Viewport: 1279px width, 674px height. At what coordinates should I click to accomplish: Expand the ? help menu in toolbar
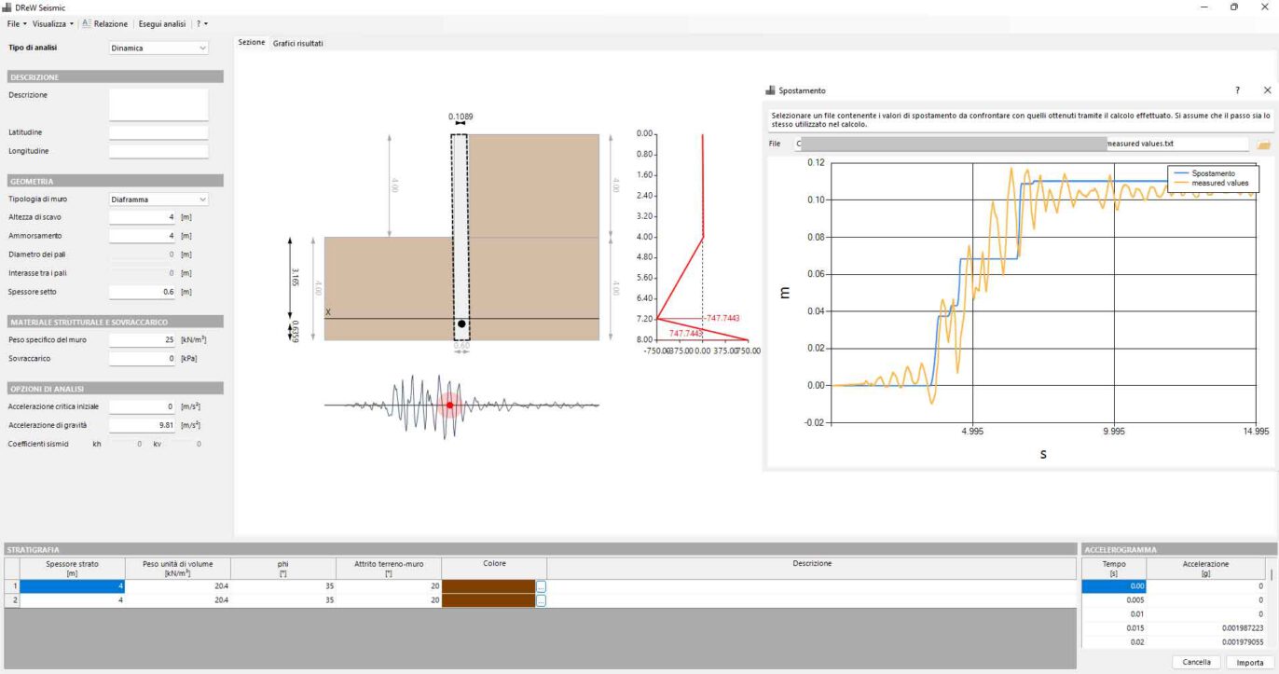pos(201,23)
